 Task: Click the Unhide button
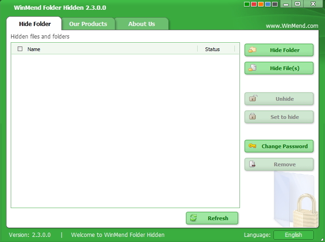point(279,99)
